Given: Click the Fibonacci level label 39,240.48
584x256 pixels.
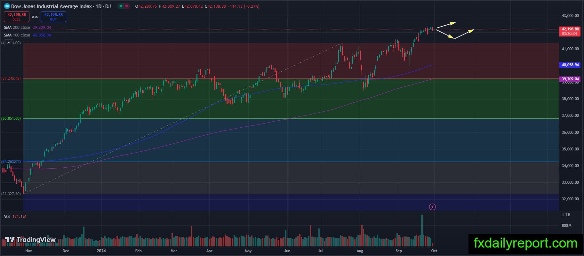Looking at the screenshot, I should 11,78.
